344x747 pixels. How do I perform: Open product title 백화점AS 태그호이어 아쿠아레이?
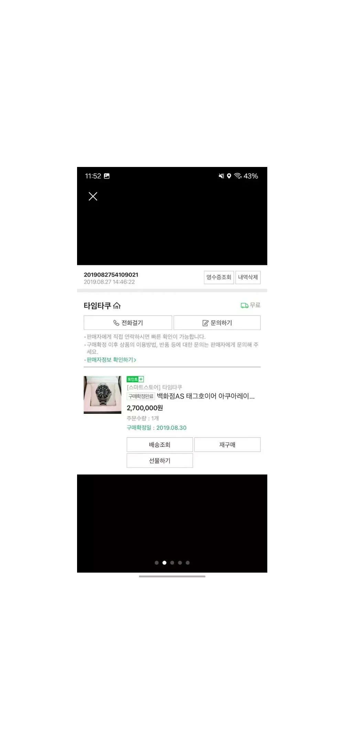(x=206, y=396)
